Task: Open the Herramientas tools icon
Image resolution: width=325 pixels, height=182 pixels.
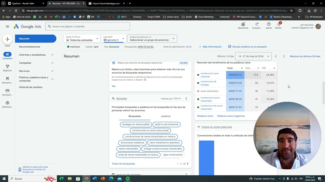Action: pos(7,79)
